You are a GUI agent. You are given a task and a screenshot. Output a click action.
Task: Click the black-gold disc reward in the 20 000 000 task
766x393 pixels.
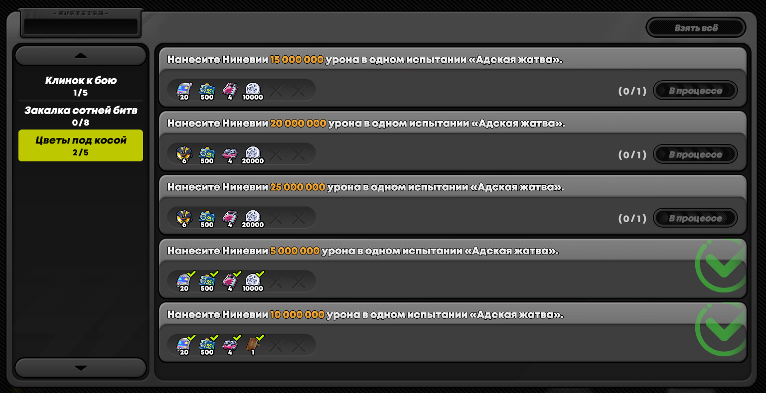coord(184,154)
